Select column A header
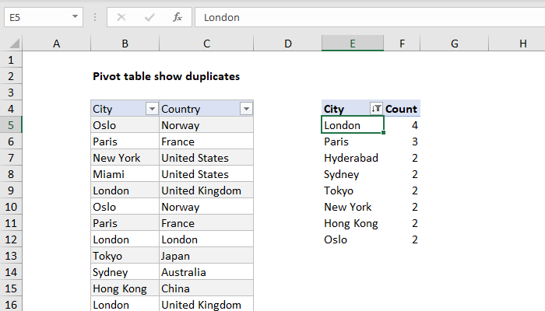 click(56, 44)
